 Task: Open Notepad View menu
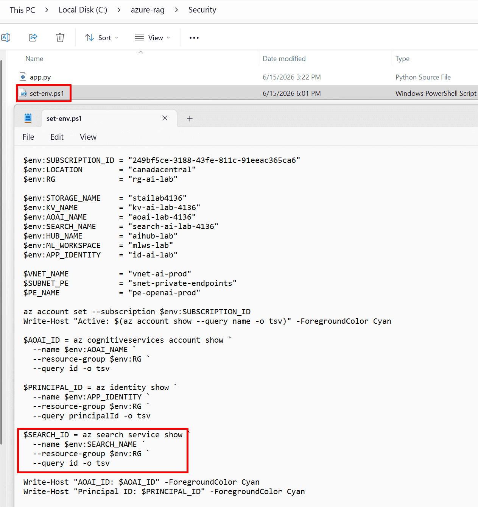pos(88,137)
